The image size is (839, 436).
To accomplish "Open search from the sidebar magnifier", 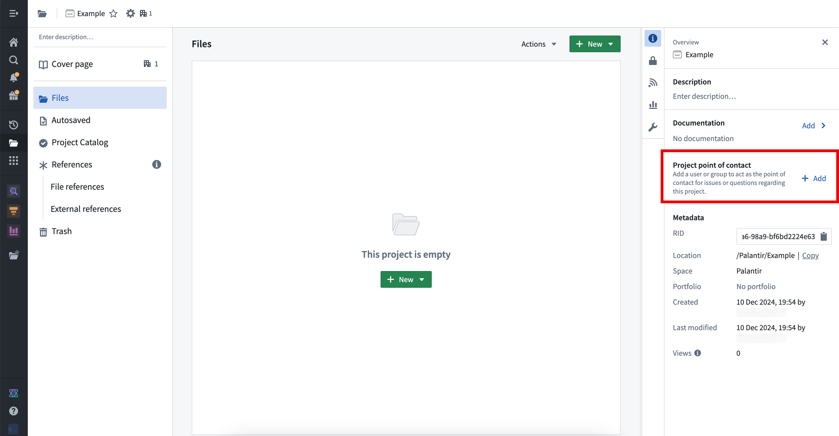I will point(13,60).
